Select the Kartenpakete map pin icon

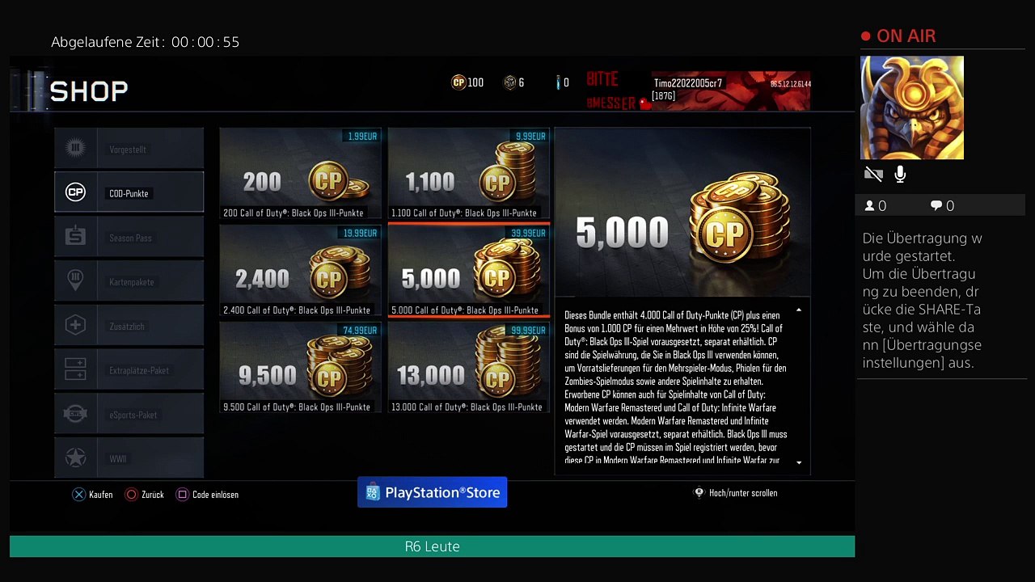(x=75, y=280)
